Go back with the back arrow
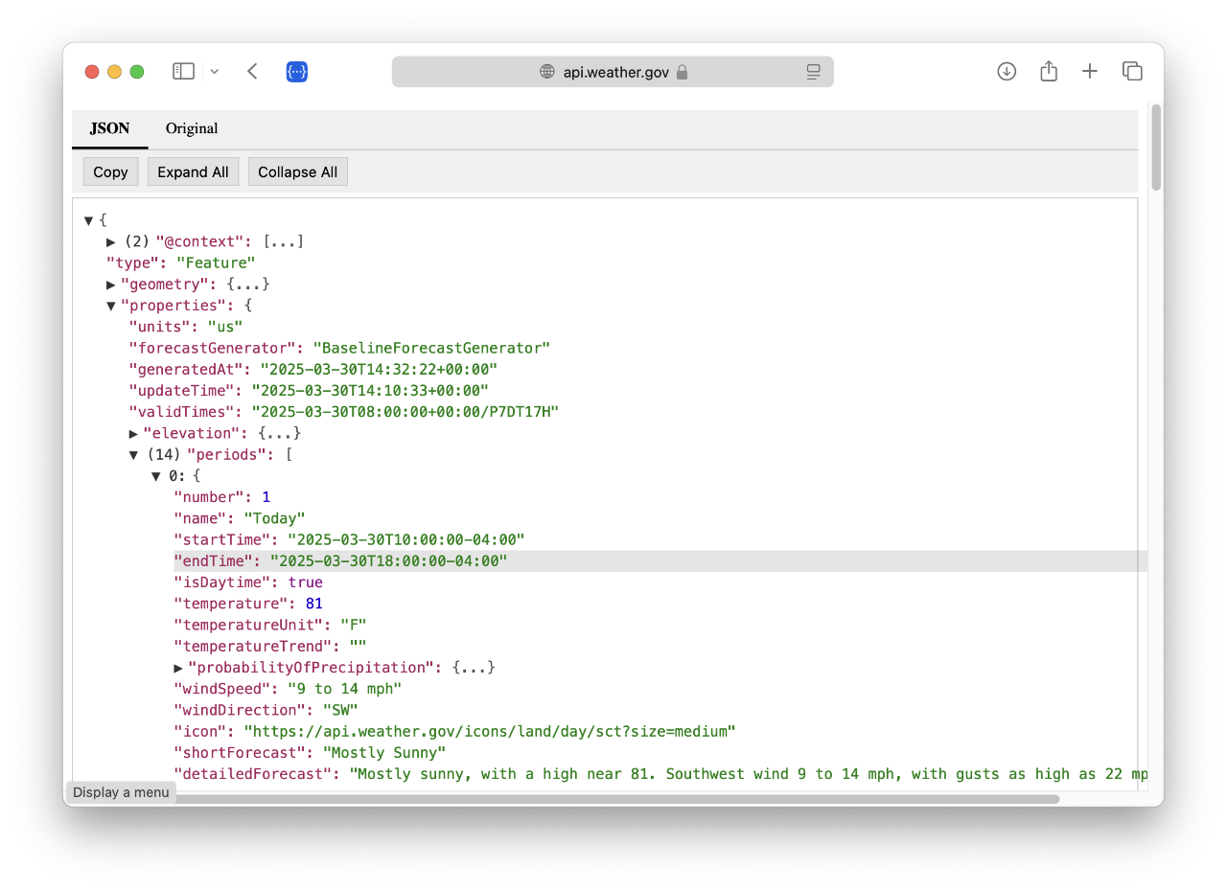This screenshot has width=1227, height=890. [x=252, y=71]
